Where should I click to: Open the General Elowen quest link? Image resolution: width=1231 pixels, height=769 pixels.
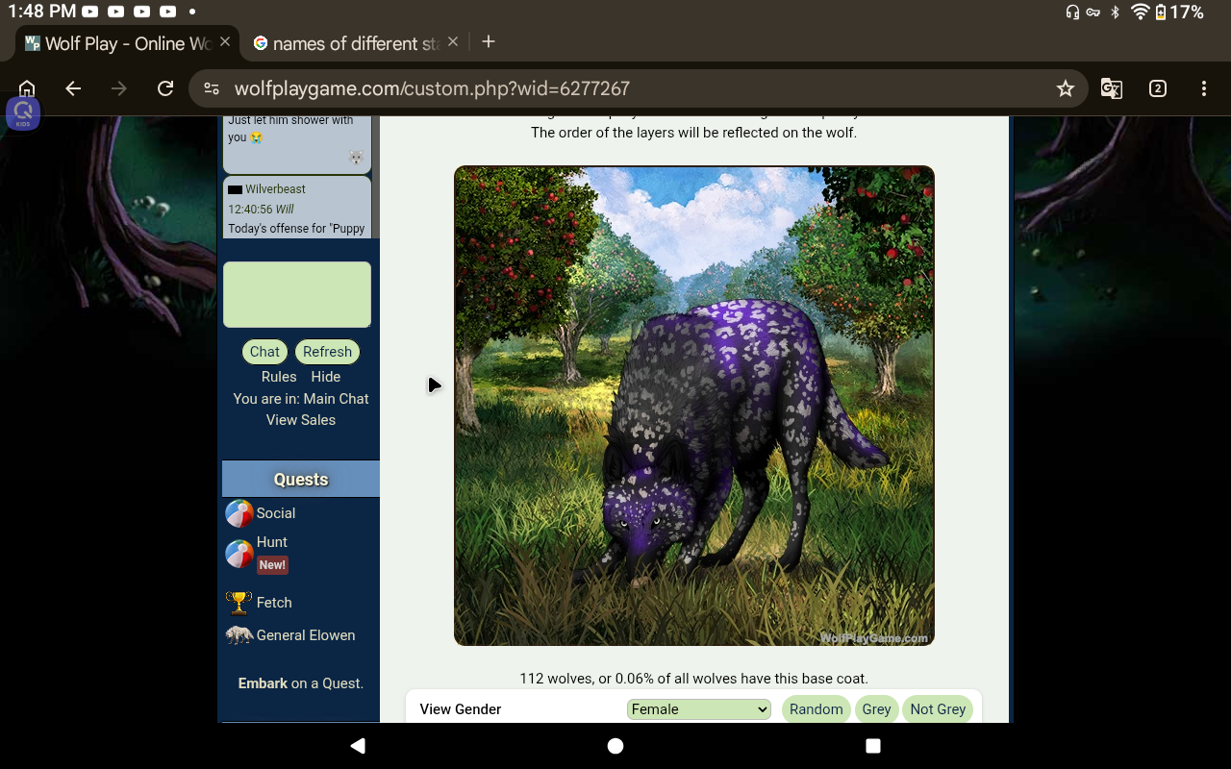tap(306, 635)
